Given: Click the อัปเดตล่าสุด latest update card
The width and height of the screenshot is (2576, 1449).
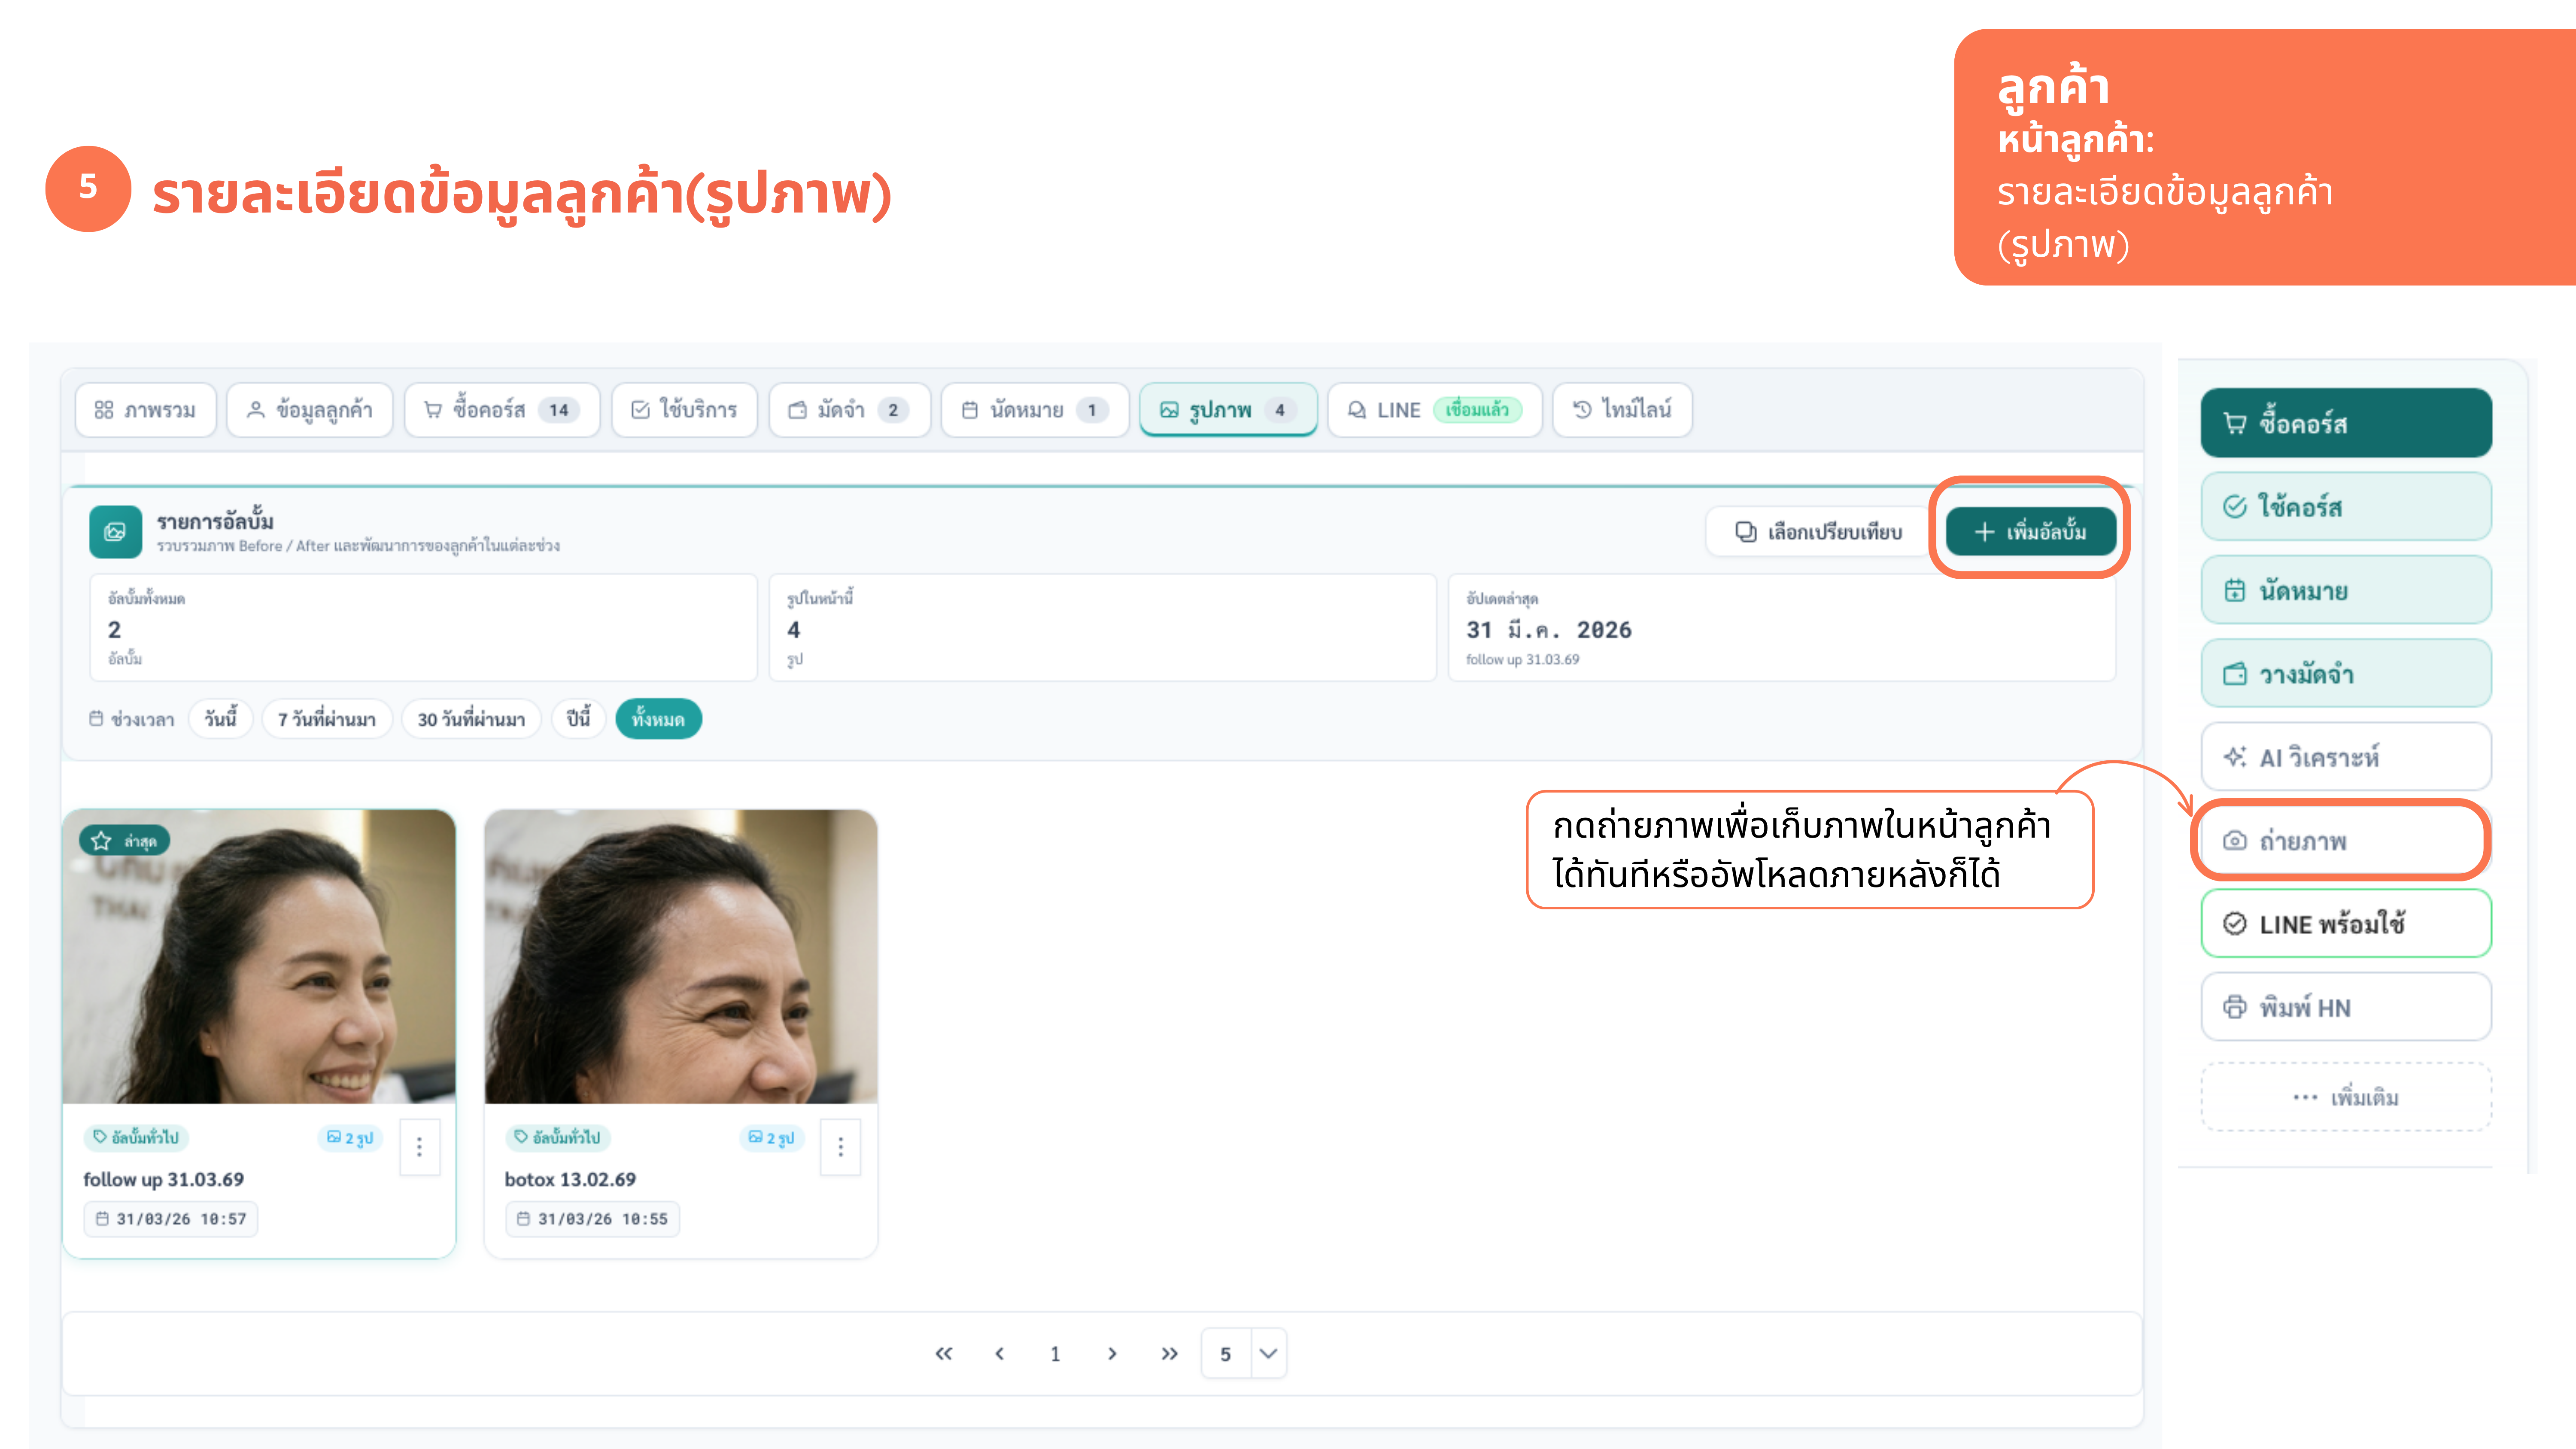Looking at the screenshot, I should (x=1782, y=628).
